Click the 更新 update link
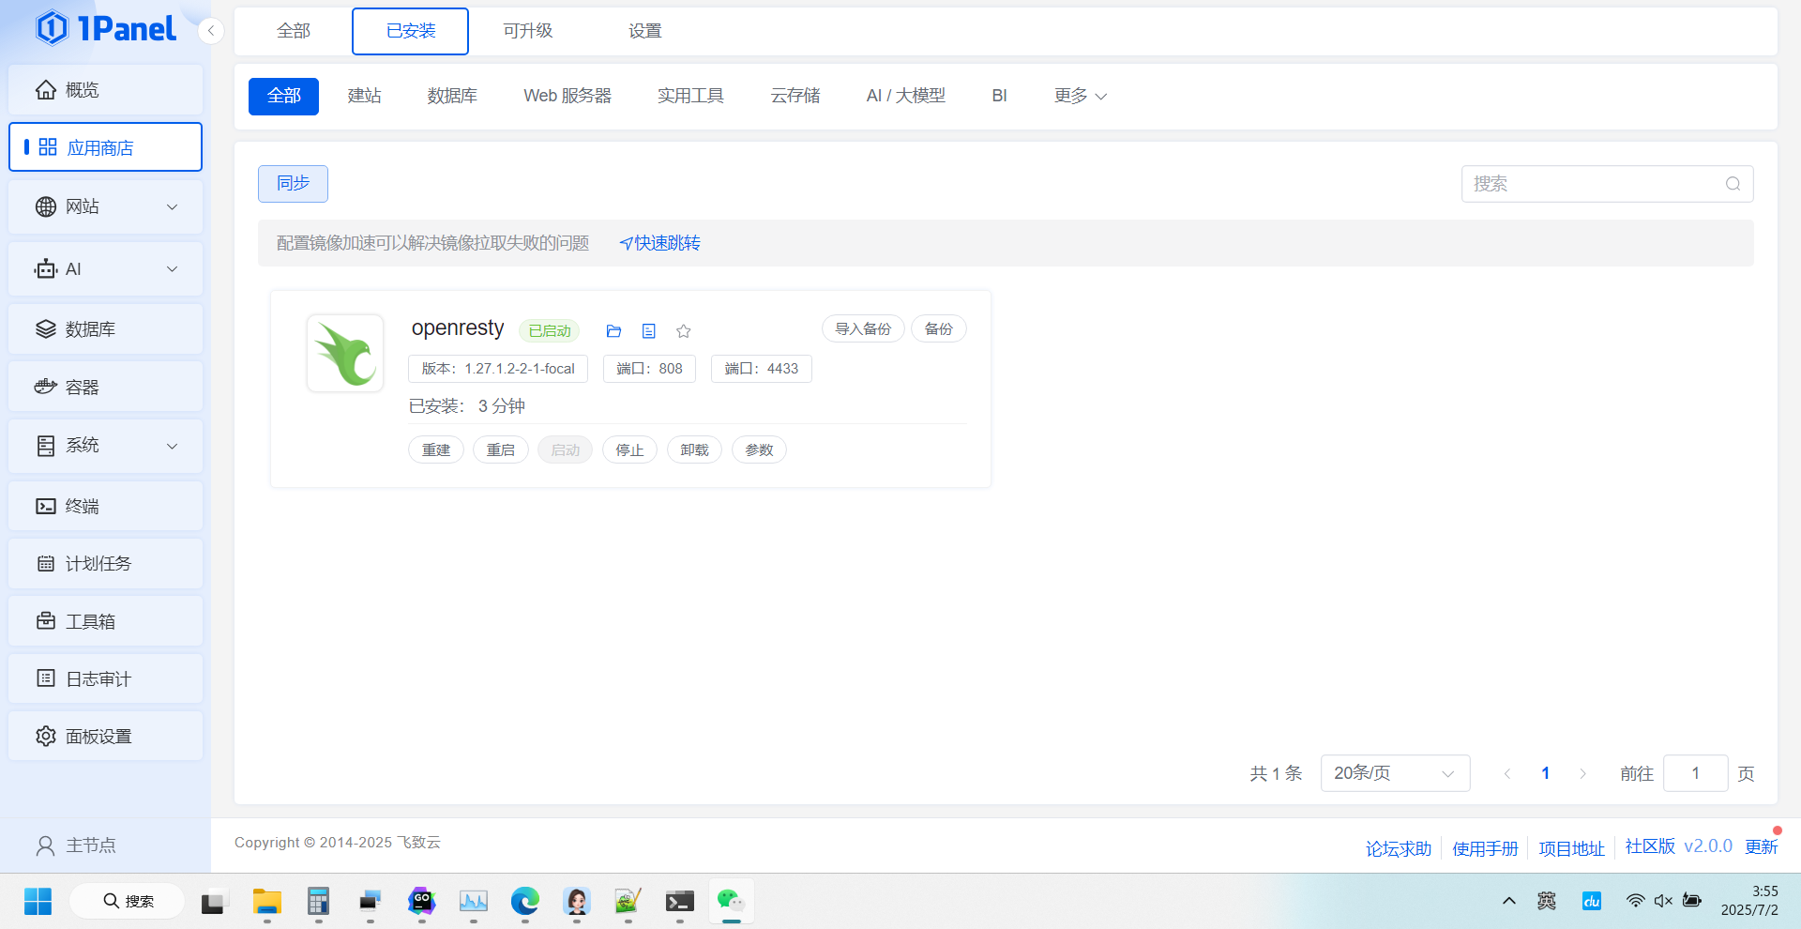The height and width of the screenshot is (929, 1801). (x=1761, y=846)
